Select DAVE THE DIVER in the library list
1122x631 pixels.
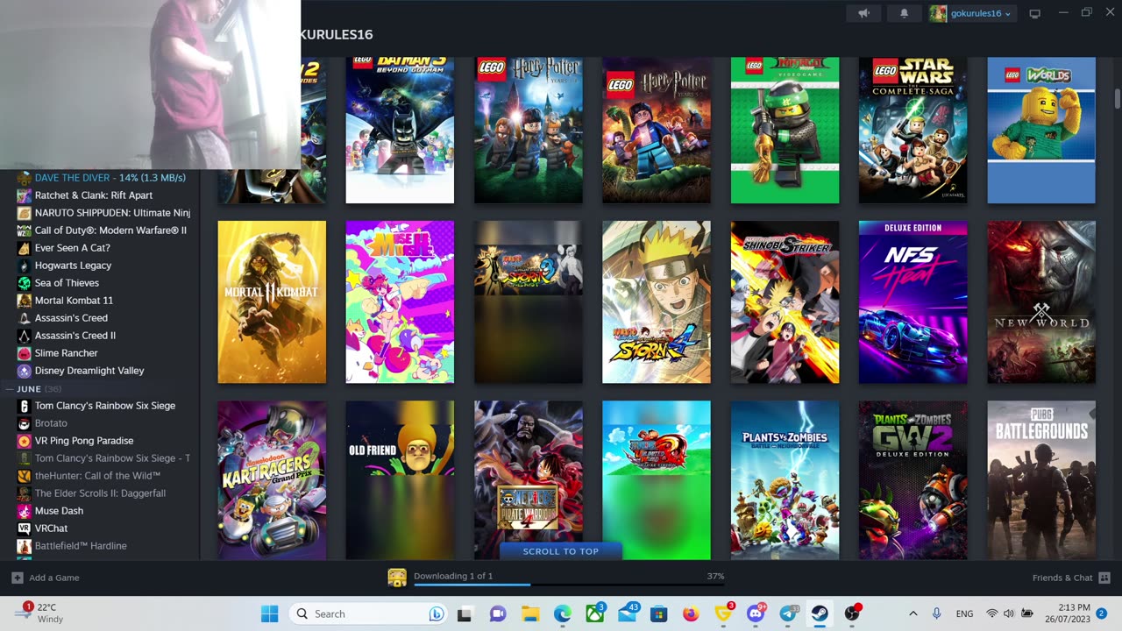[x=110, y=177]
